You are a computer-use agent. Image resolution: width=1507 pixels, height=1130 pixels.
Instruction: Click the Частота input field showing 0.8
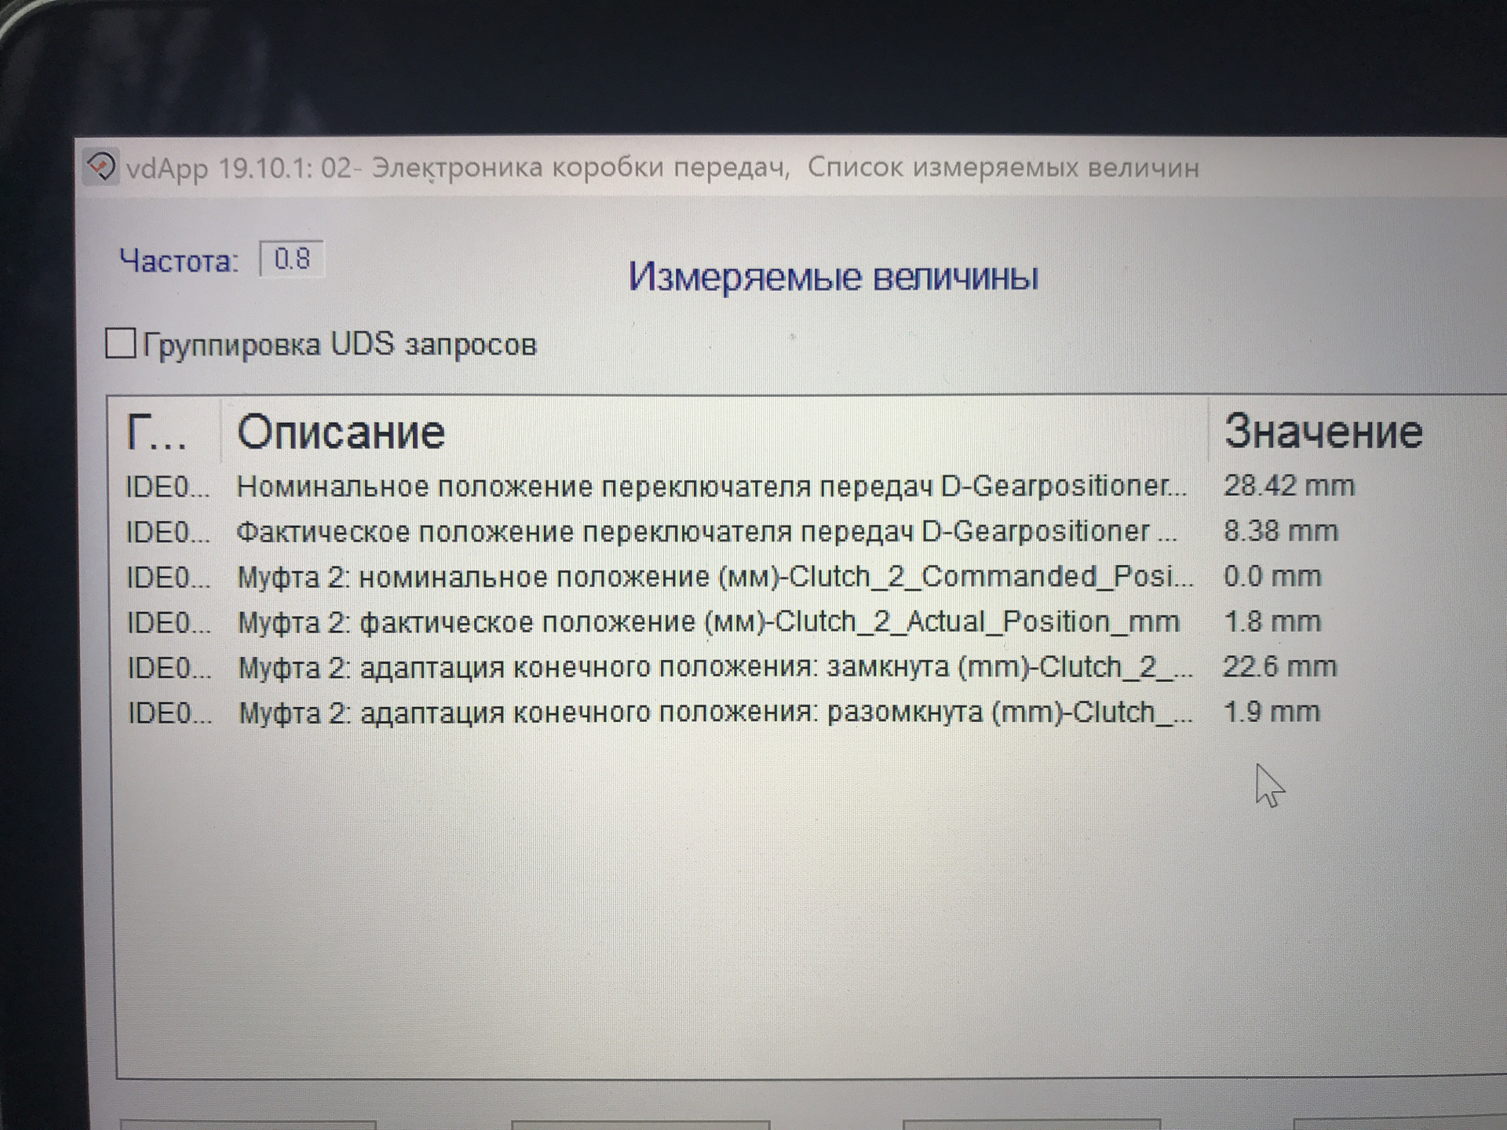pos(291,260)
